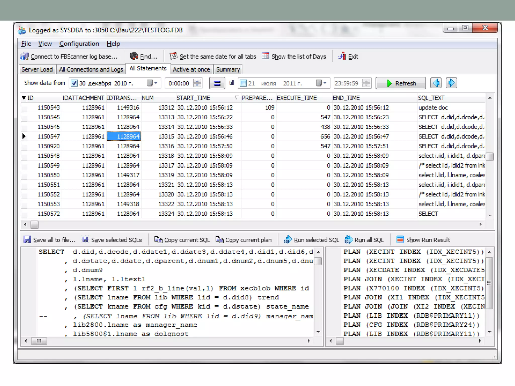
Task: Open the till date calendar dropdown
Action: (321, 83)
